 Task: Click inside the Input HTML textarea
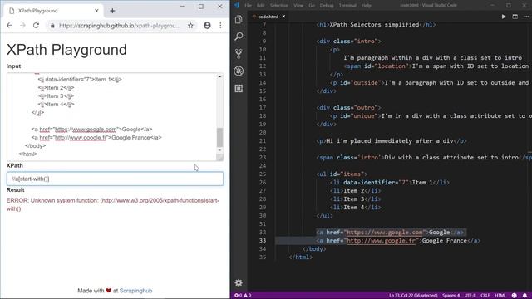112,116
